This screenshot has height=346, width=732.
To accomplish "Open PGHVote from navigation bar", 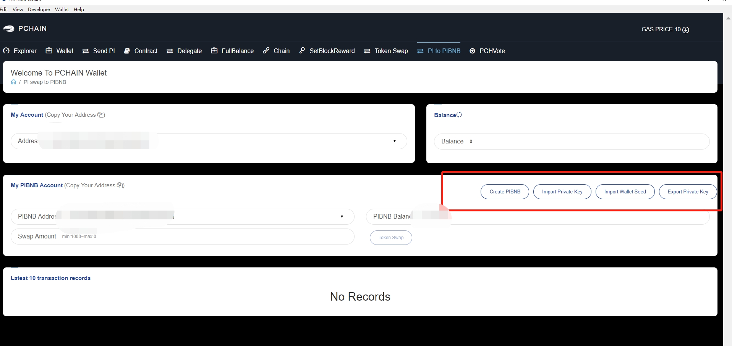I will tap(487, 51).
